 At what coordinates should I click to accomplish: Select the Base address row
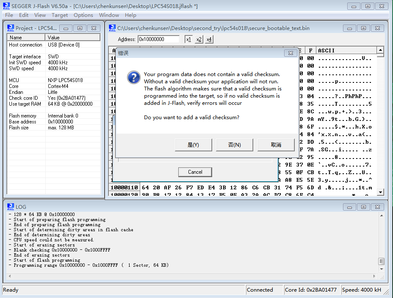[x=54, y=122]
